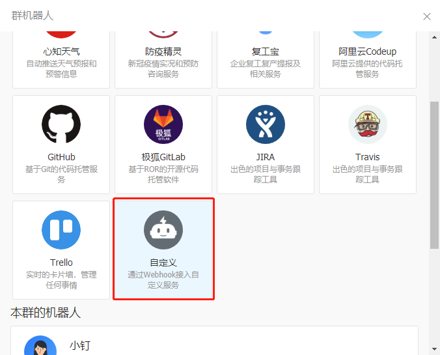Click the 本群的机器人 section heading
440x355 pixels.
click(x=46, y=313)
